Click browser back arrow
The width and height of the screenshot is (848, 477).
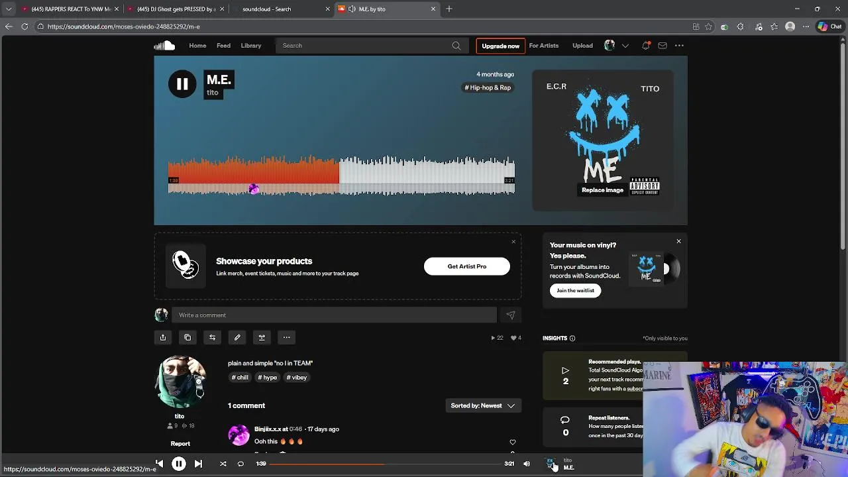pos(9,26)
